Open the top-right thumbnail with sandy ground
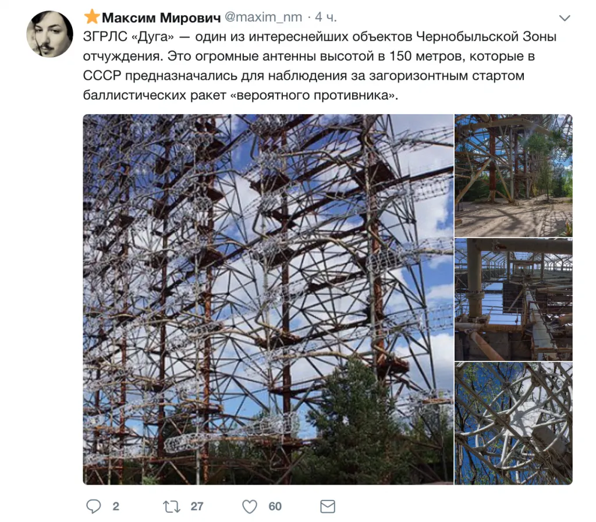This screenshot has width=596, height=522. [x=513, y=176]
